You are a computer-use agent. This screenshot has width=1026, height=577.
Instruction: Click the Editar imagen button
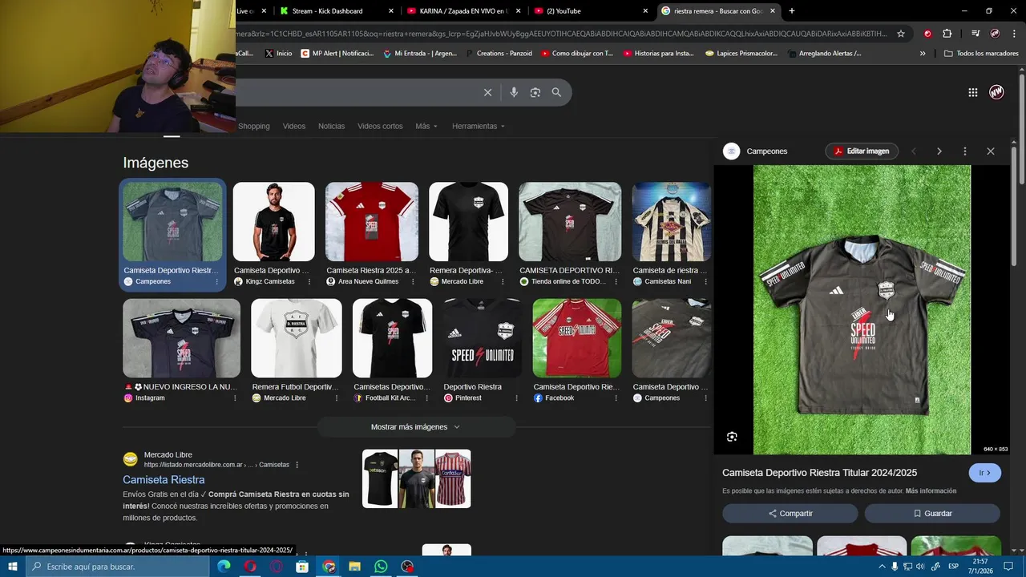(862, 151)
